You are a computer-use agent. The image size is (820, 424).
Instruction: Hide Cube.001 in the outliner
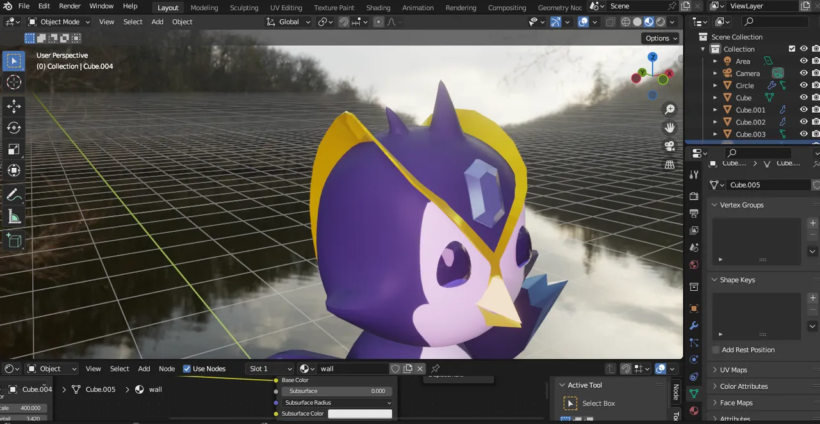pyautogui.click(x=803, y=110)
